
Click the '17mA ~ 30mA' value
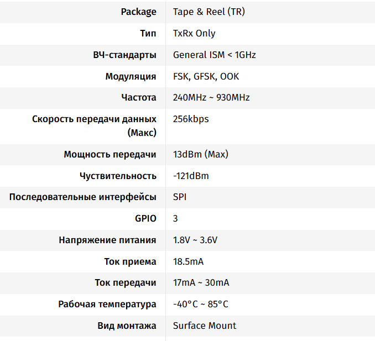pyautogui.click(x=201, y=282)
